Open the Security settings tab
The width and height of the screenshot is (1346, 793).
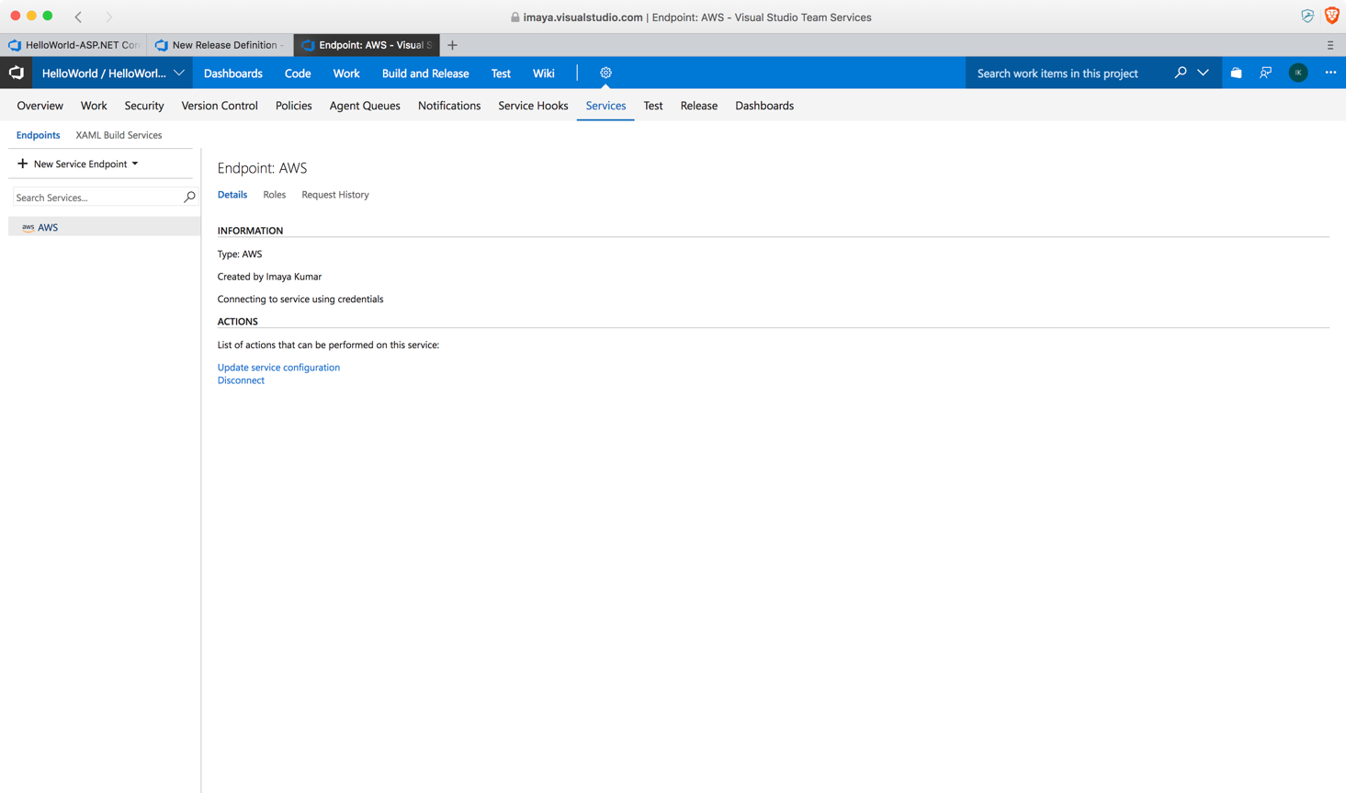coord(144,106)
